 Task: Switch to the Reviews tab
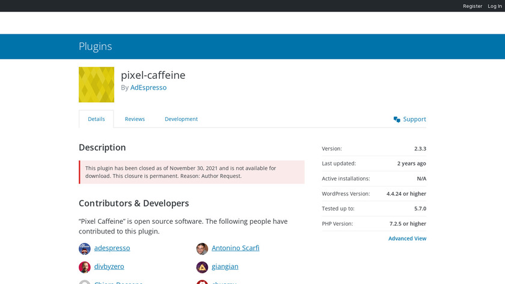(x=135, y=119)
